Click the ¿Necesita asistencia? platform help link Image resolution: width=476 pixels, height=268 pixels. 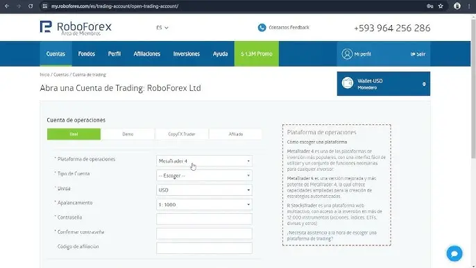(332, 235)
